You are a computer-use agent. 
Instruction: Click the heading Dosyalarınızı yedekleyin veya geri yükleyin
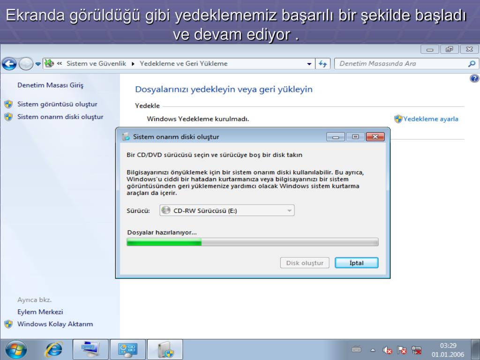tap(224, 89)
